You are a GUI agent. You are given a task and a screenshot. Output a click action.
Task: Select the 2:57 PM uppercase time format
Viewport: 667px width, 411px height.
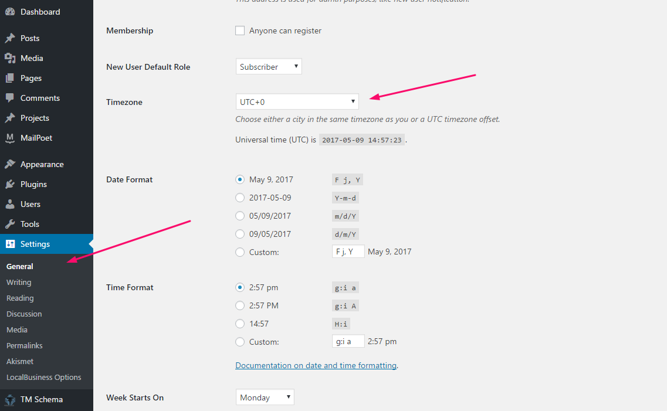pyautogui.click(x=240, y=305)
